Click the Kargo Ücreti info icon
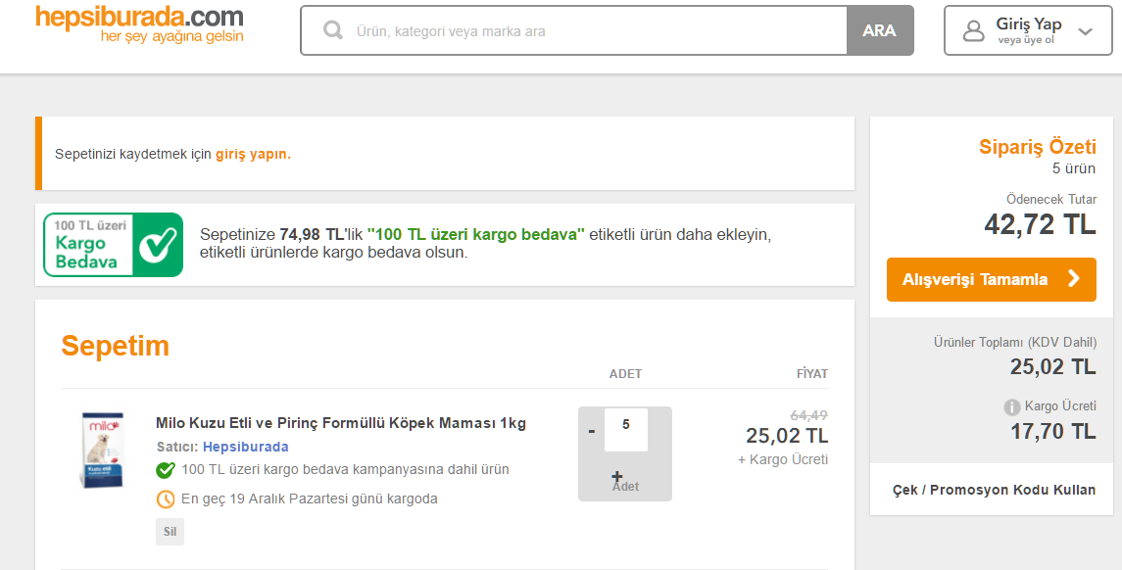 [1012, 407]
